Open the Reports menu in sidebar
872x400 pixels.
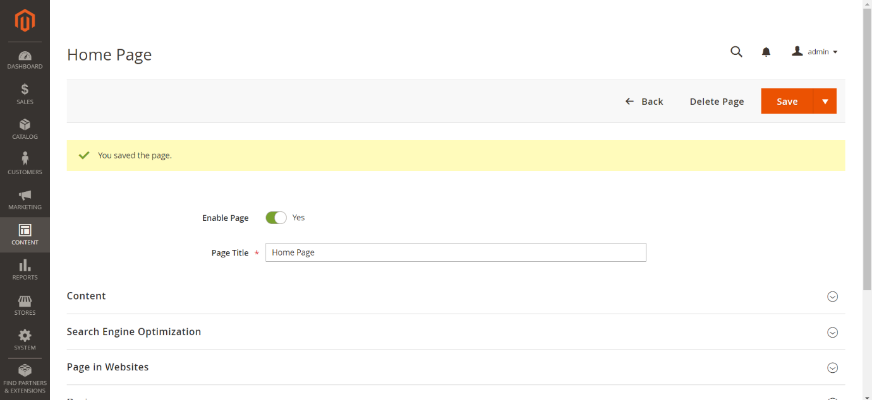tap(25, 269)
